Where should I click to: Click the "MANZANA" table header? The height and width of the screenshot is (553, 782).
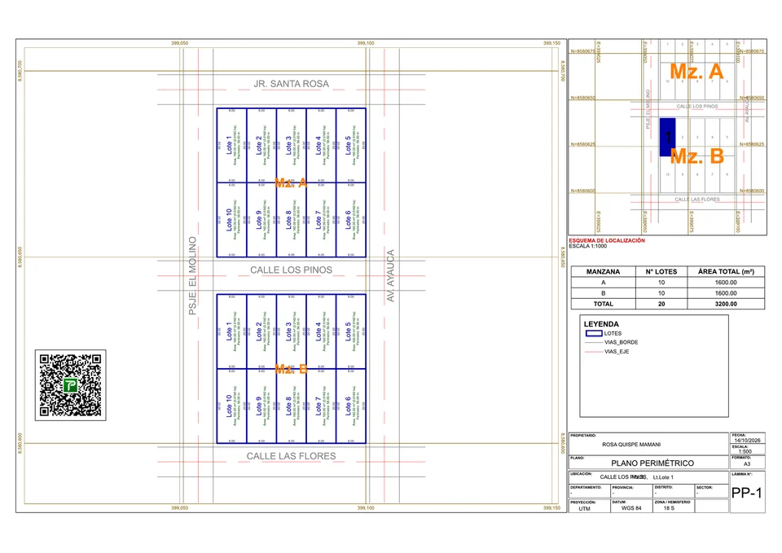(x=603, y=272)
